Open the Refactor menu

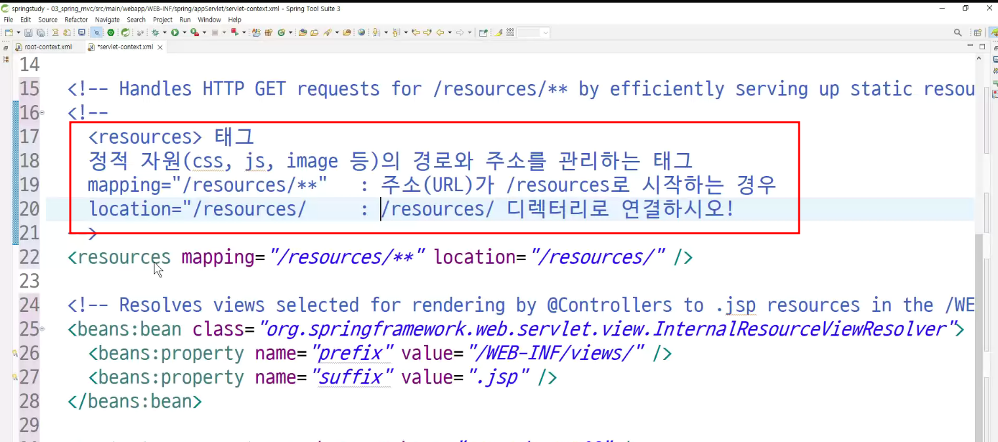click(x=76, y=20)
